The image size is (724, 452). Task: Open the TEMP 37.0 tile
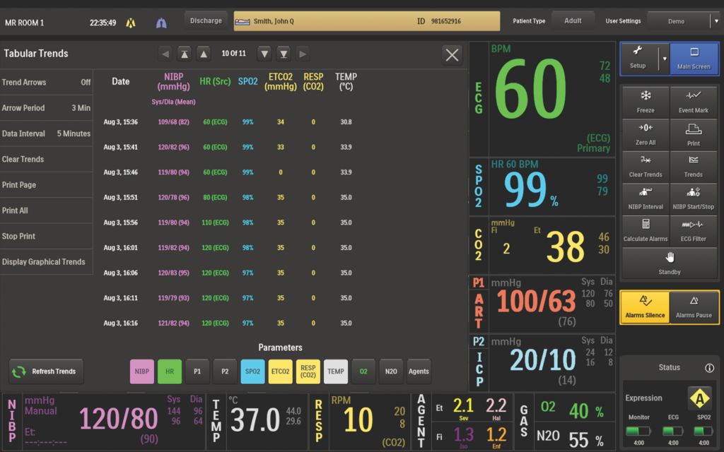[x=257, y=422]
